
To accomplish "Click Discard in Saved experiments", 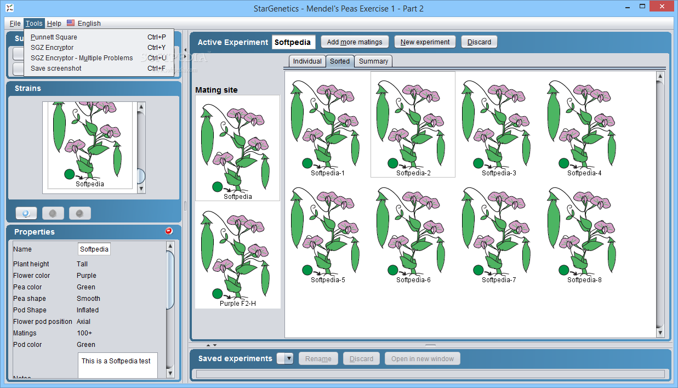I will 361,358.
